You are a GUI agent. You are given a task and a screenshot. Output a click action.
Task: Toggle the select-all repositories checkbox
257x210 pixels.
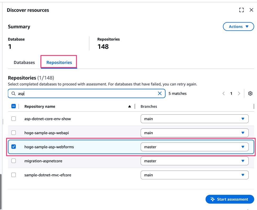14,106
